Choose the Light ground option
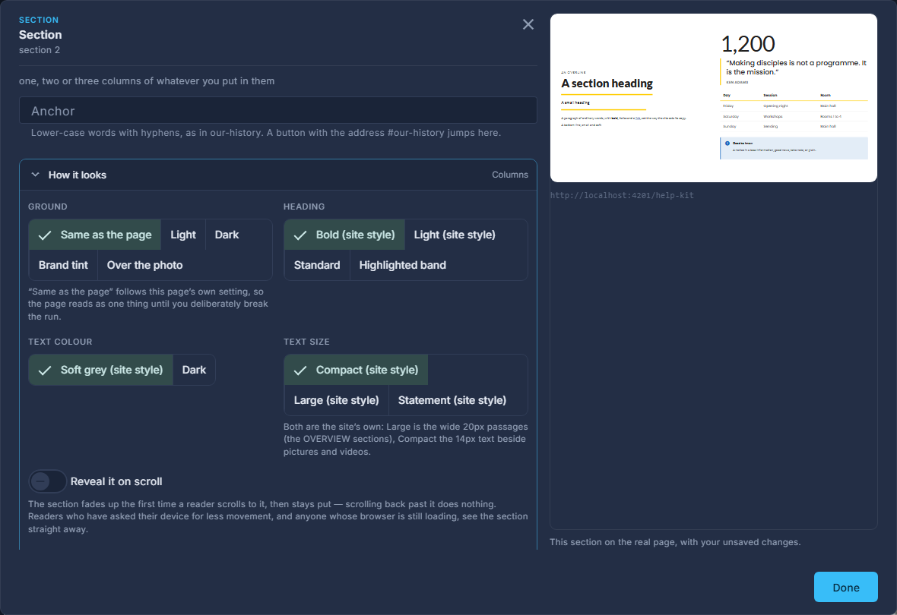Image resolution: width=897 pixels, height=615 pixels. coord(183,235)
